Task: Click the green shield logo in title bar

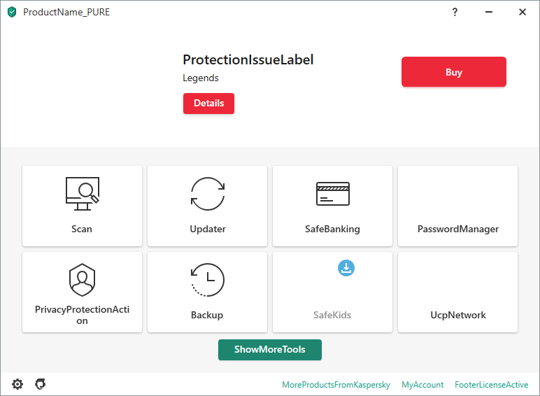Action: (x=12, y=12)
